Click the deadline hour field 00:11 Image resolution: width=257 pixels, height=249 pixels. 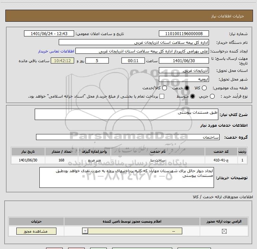tap(133, 60)
